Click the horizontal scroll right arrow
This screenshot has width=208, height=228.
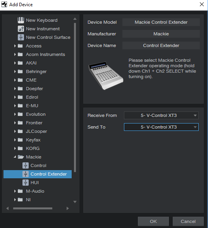pyautogui.click(x=68, y=208)
